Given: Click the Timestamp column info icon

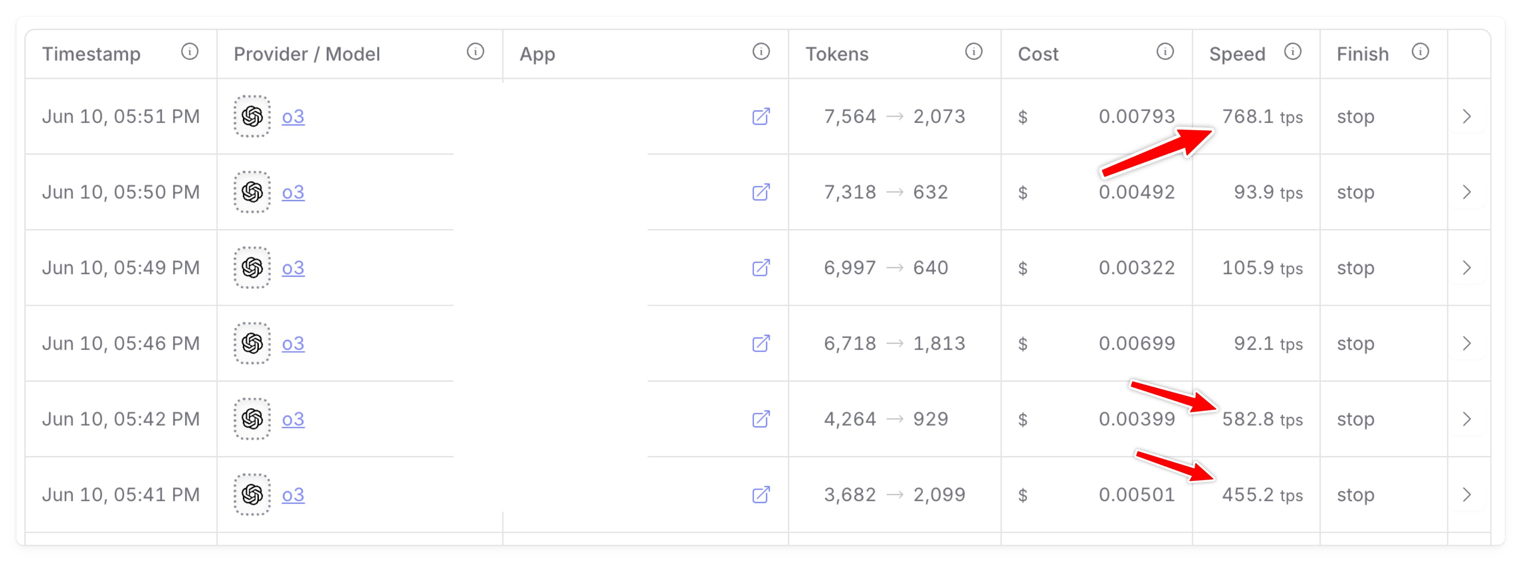Looking at the screenshot, I should (x=190, y=52).
